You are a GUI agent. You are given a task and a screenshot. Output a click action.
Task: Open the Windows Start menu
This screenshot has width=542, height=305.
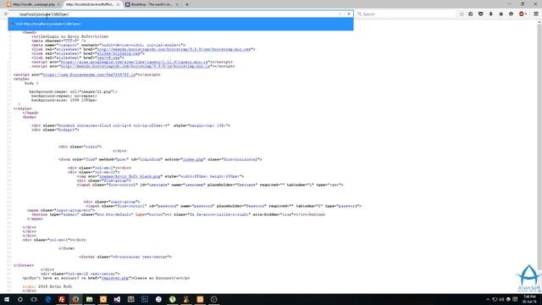(x=7, y=299)
